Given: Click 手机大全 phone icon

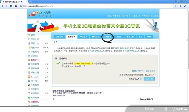Looking at the screenshot, I should point(29,43).
